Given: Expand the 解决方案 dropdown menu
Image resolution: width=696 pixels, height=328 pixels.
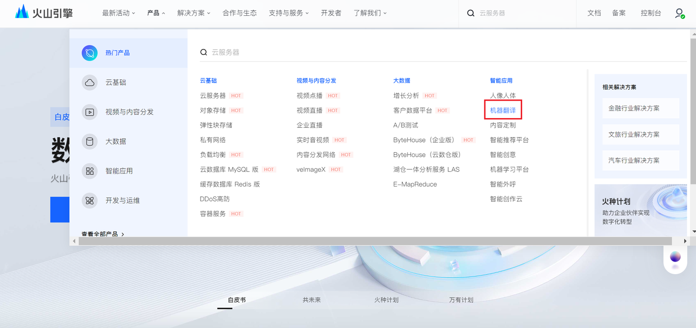Looking at the screenshot, I should tap(194, 13).
